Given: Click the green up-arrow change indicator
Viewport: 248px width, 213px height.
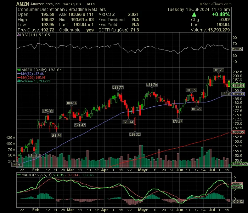Looking at the screenshot, I should coord(194,15).
